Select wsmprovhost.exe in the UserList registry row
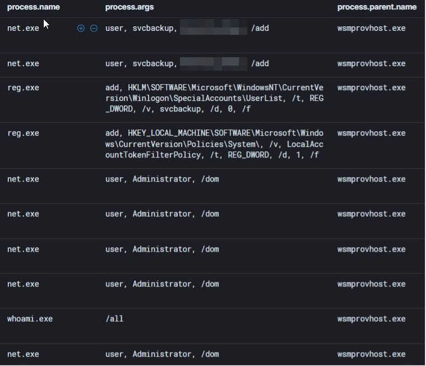 pos(371,88)
